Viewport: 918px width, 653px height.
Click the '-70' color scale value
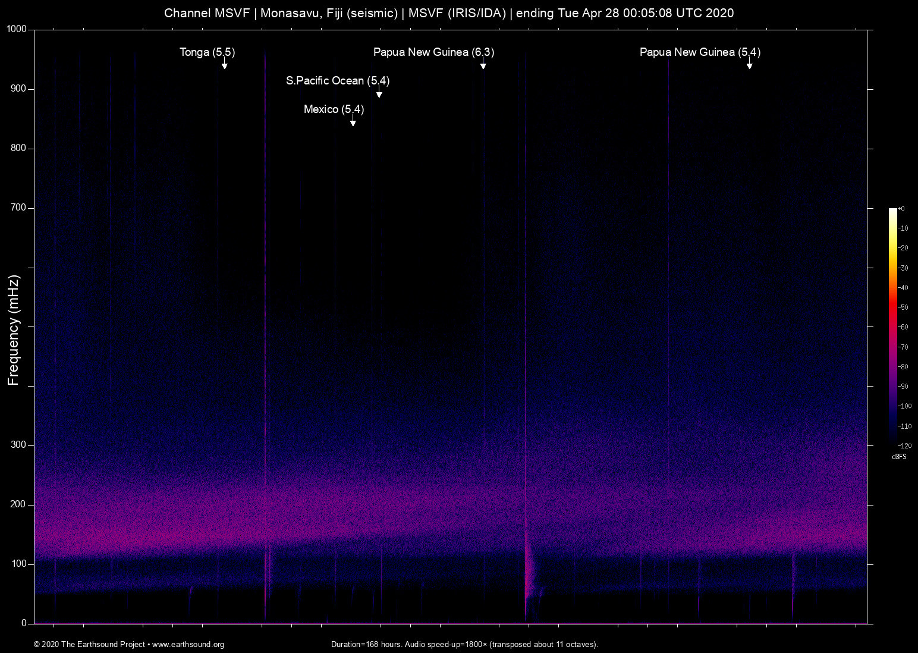click(903, 347)
